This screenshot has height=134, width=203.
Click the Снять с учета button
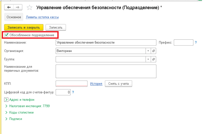119,84
